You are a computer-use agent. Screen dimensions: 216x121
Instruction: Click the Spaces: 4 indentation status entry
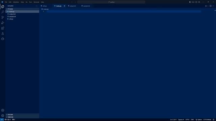point(181,120)
